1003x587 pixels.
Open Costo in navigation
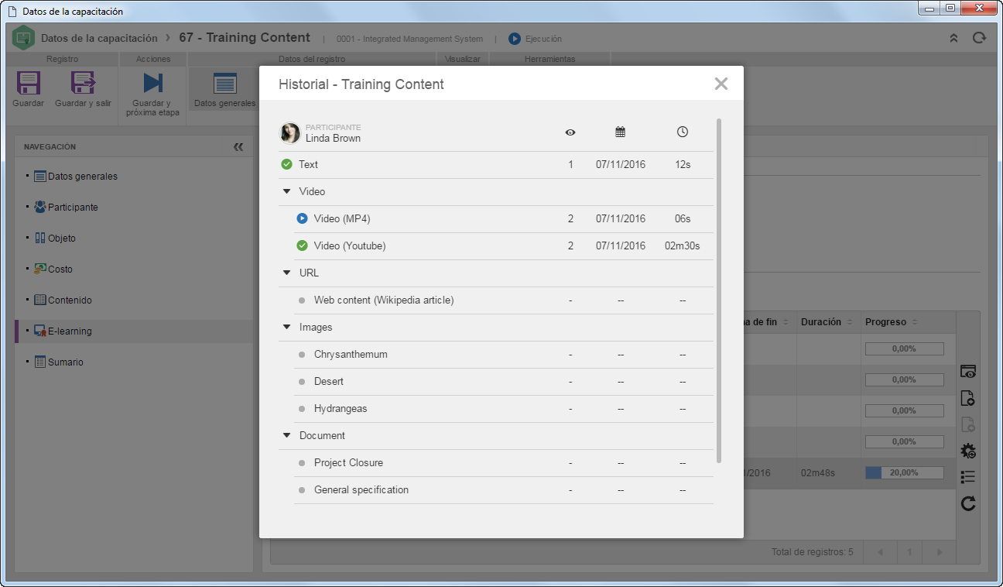click(60, 269)
